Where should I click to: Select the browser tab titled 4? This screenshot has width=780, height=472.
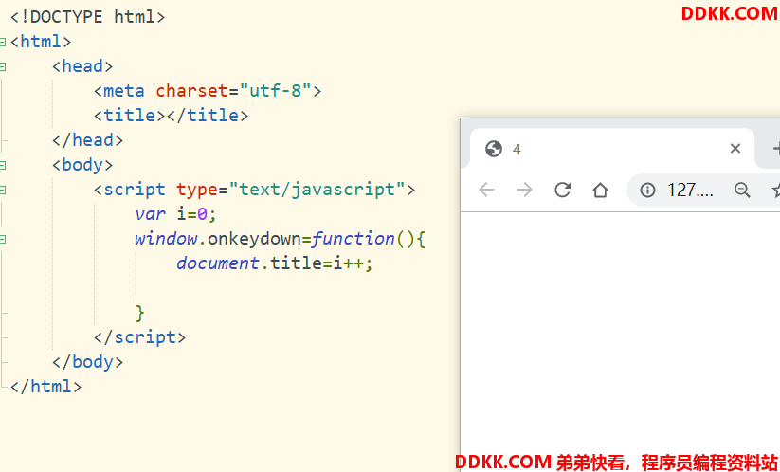612,149
